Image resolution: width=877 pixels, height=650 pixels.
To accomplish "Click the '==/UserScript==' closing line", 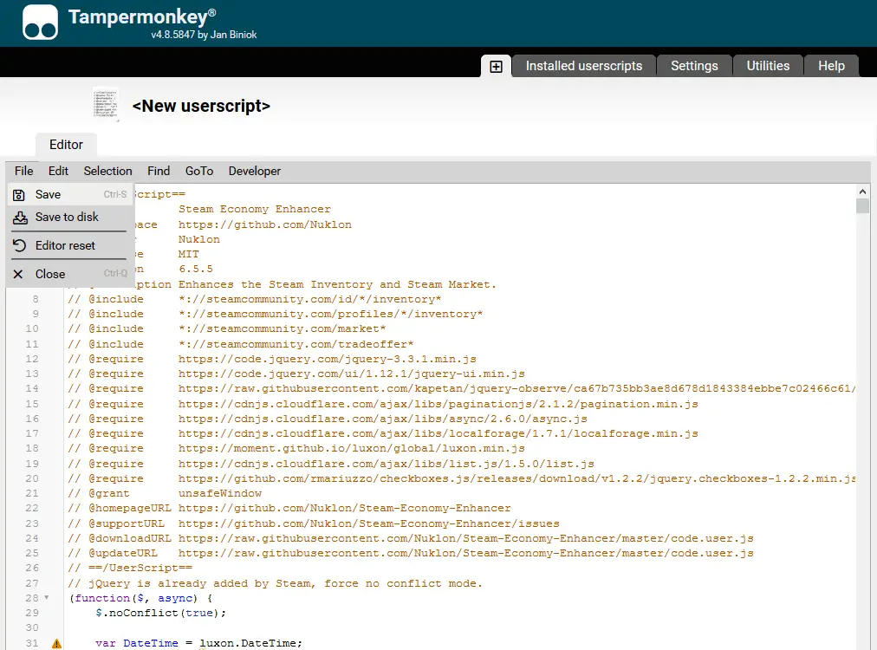I will 130,569.
